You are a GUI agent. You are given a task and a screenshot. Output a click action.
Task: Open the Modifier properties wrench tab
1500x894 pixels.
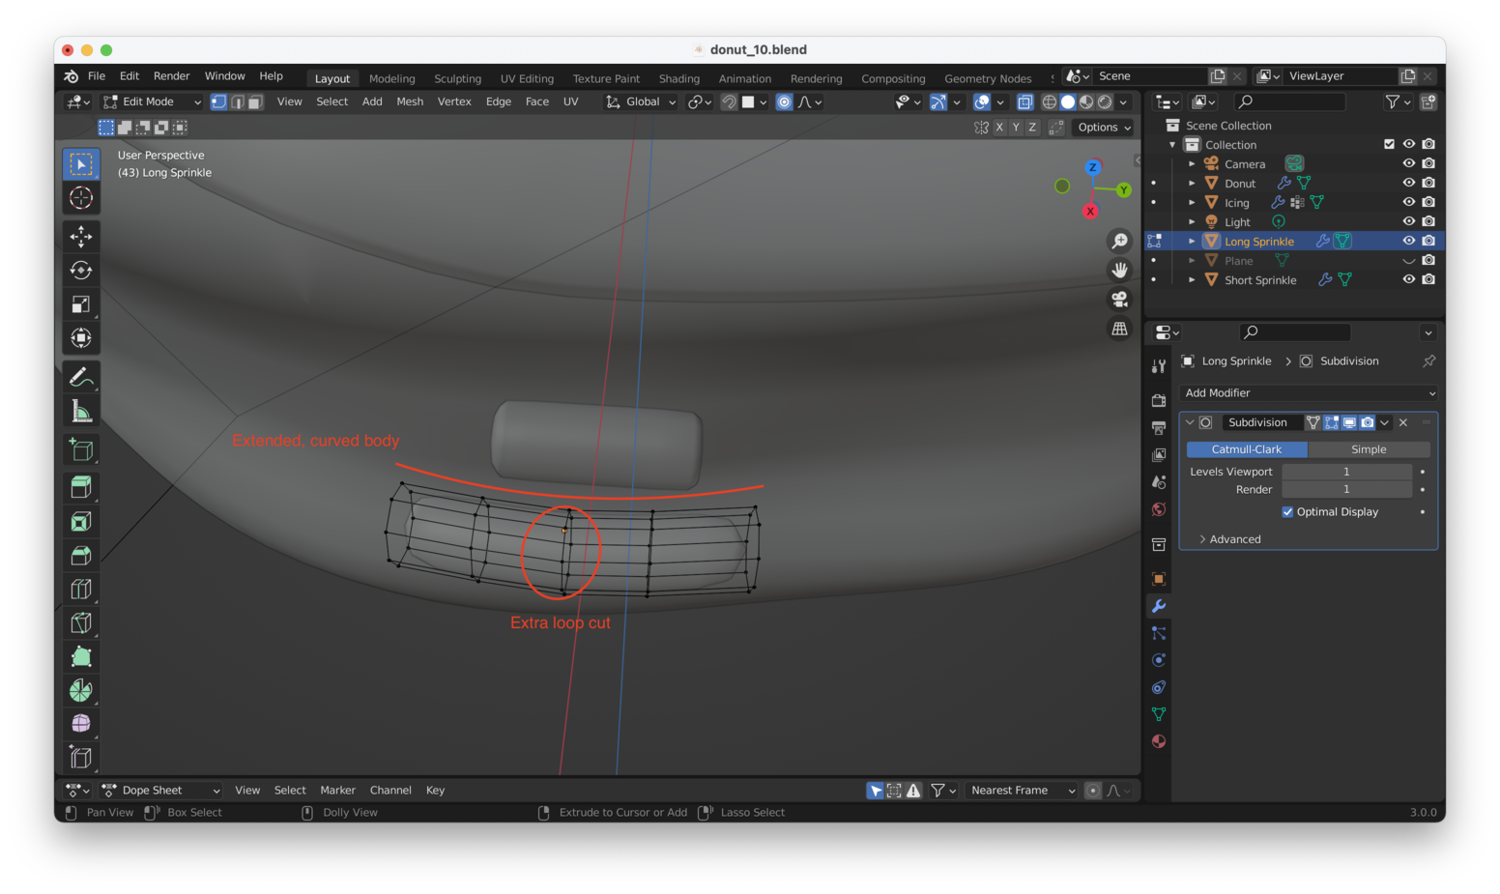coord(1158,606)
